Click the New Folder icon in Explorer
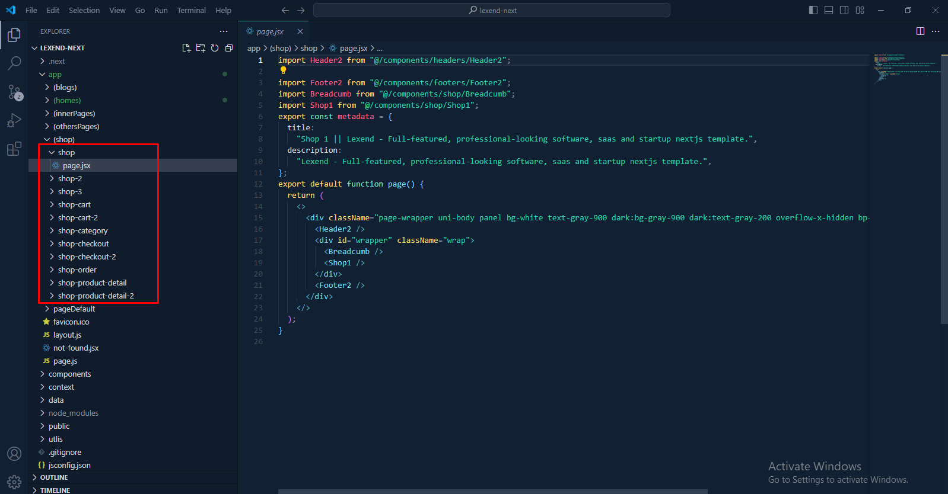This screenshot has width=948, height=494. pos(201,48)
